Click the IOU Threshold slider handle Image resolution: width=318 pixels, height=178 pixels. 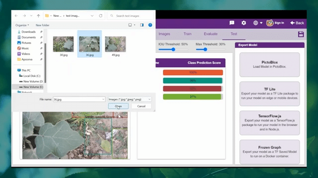click(x=173, y=49)
